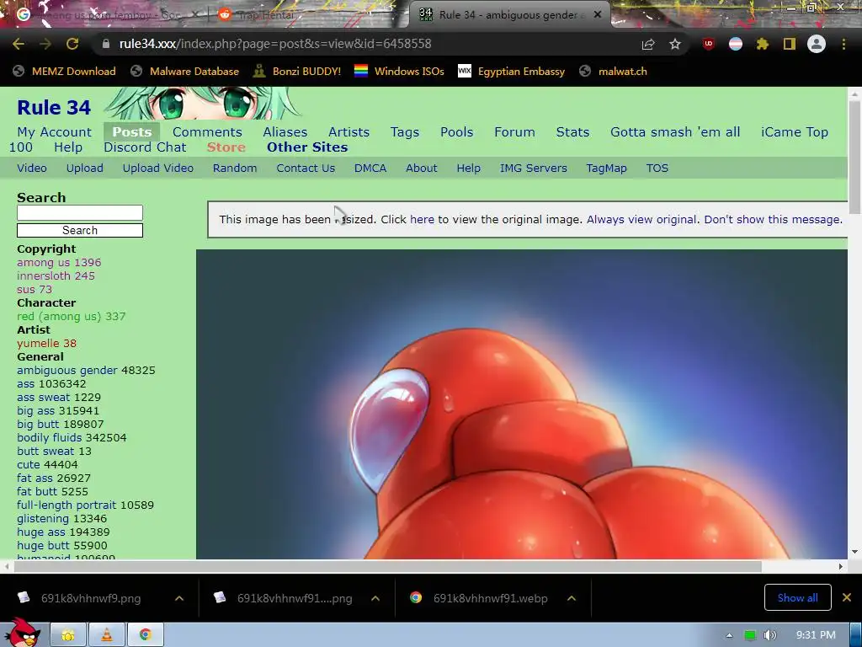Click the Random submenu link
This screenshot has width=862, height=647.
tap(235, 168)
